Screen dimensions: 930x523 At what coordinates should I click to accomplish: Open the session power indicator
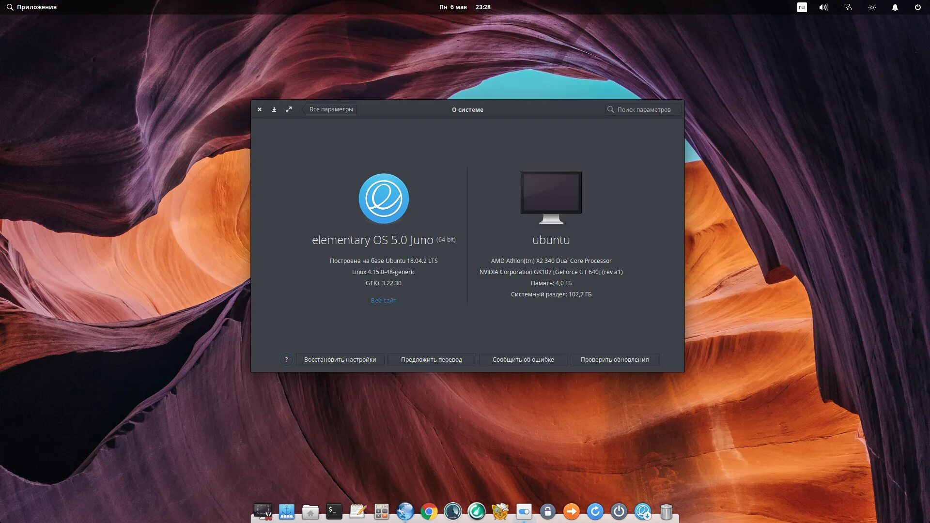917,7
